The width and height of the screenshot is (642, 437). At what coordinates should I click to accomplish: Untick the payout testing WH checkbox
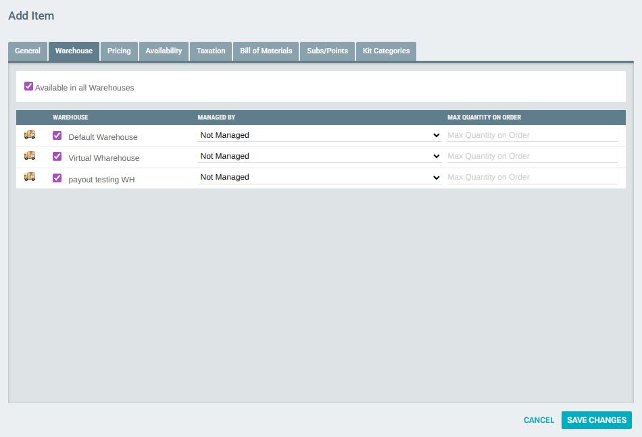click(x=57, y=178)
